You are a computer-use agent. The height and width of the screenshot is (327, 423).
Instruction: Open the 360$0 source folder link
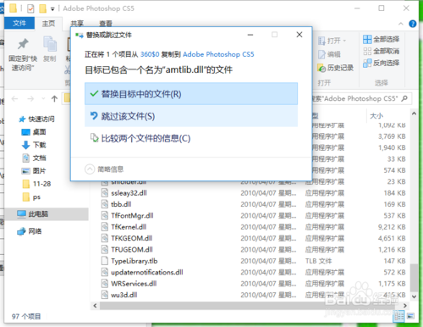point(150,54)
